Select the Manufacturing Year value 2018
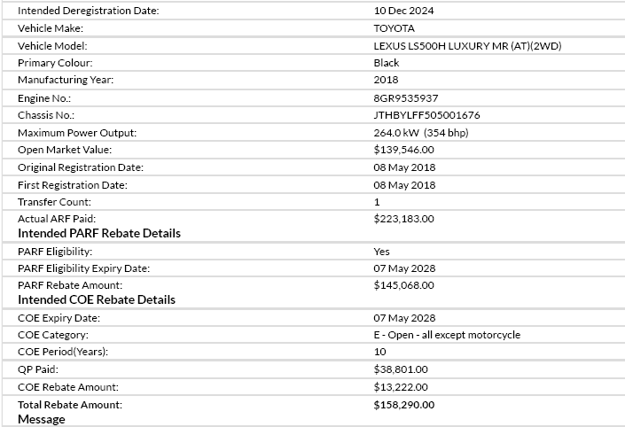Screen dimensions: 625x427 (x=387, y=81)
